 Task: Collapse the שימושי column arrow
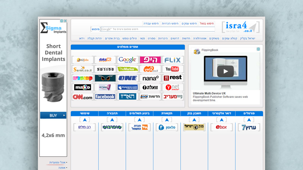pos(84,120)
